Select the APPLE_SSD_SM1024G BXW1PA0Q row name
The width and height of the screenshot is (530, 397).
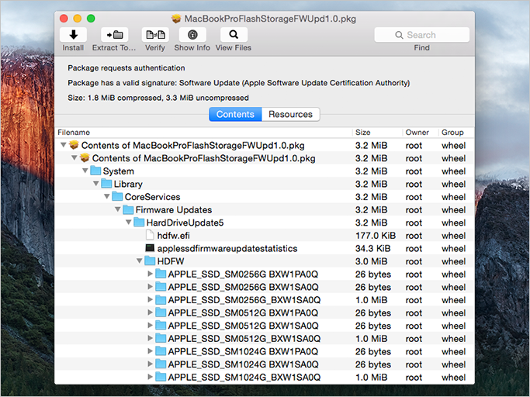(x=243, y=351)
